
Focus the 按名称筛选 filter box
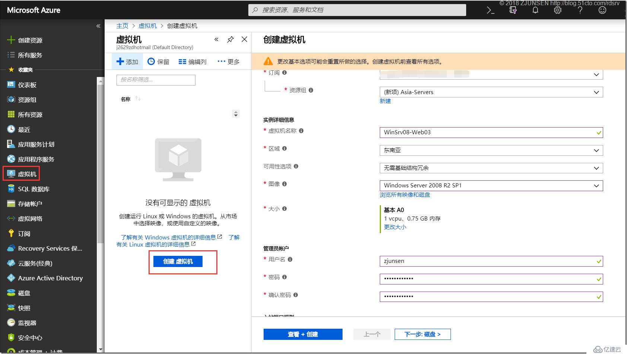156,80
